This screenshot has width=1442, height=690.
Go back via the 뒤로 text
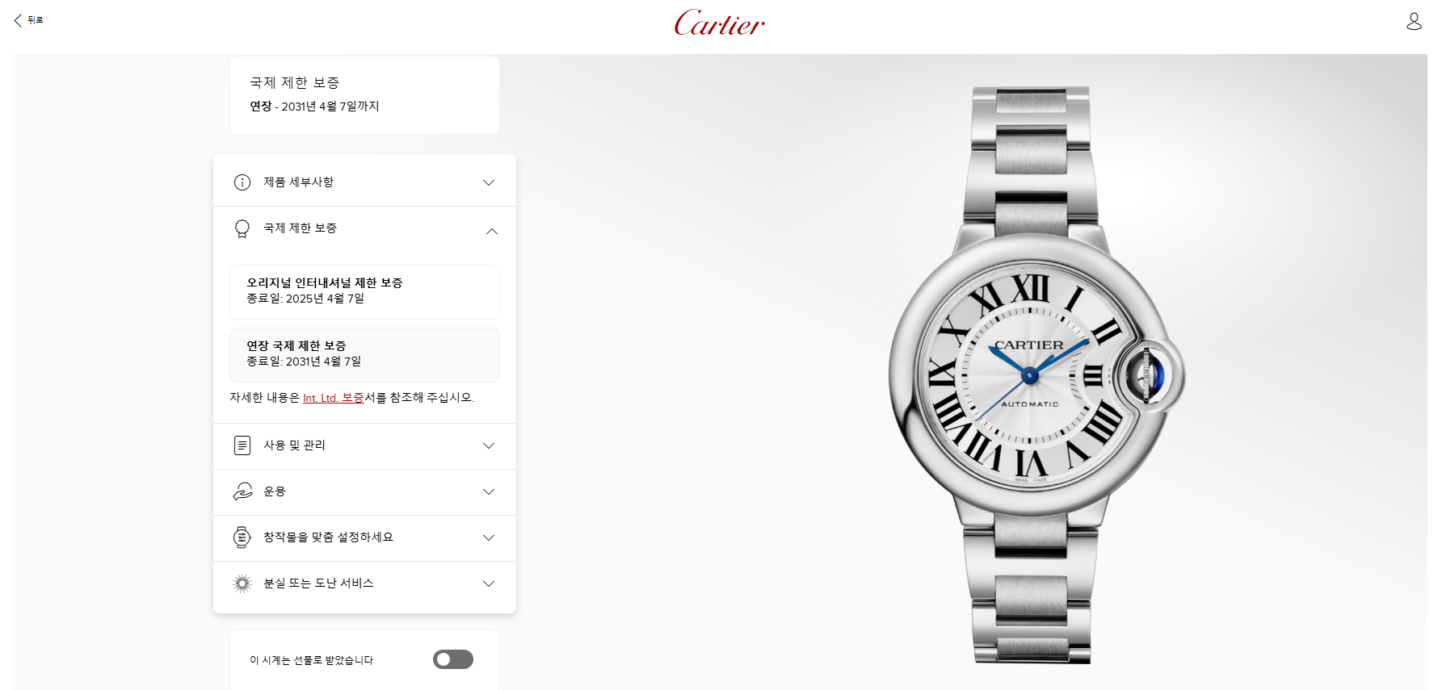pos(36,20)
